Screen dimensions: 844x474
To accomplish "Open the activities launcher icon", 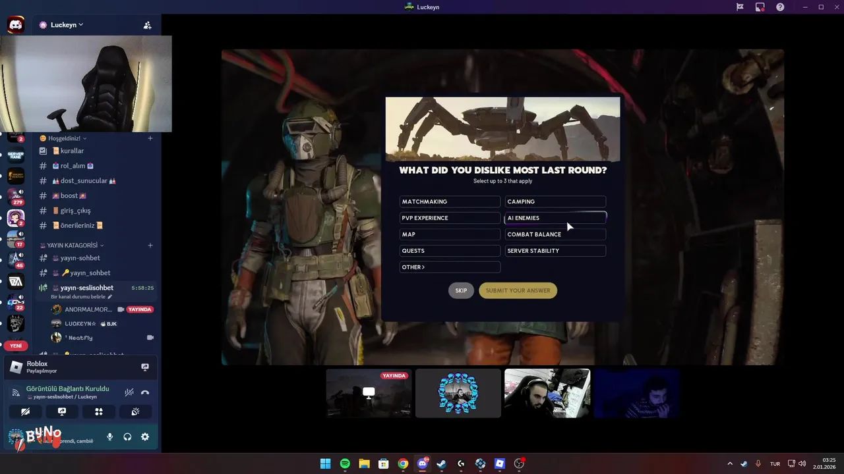I will (x=99, y=411).
